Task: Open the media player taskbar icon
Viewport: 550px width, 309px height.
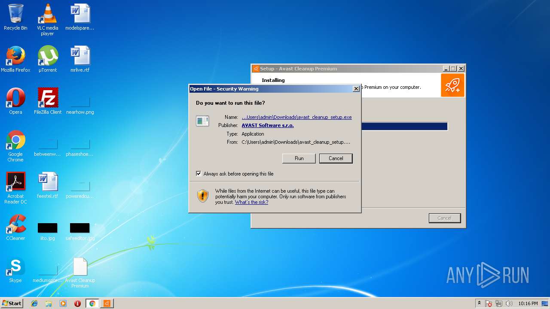Action: coord(63,303)
